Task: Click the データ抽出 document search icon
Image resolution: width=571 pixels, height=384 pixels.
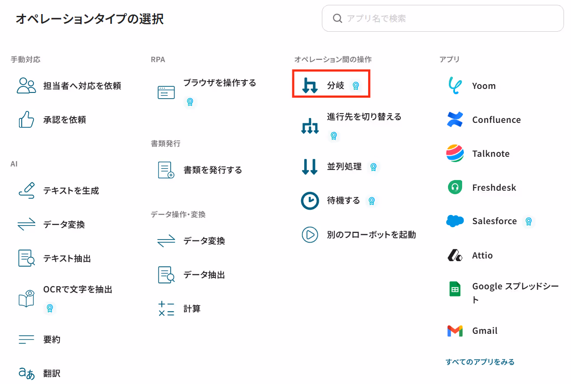Action: (166, 275)
